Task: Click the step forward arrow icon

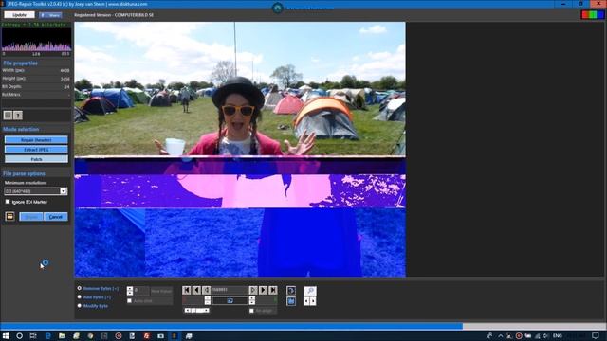Action: 263,290
